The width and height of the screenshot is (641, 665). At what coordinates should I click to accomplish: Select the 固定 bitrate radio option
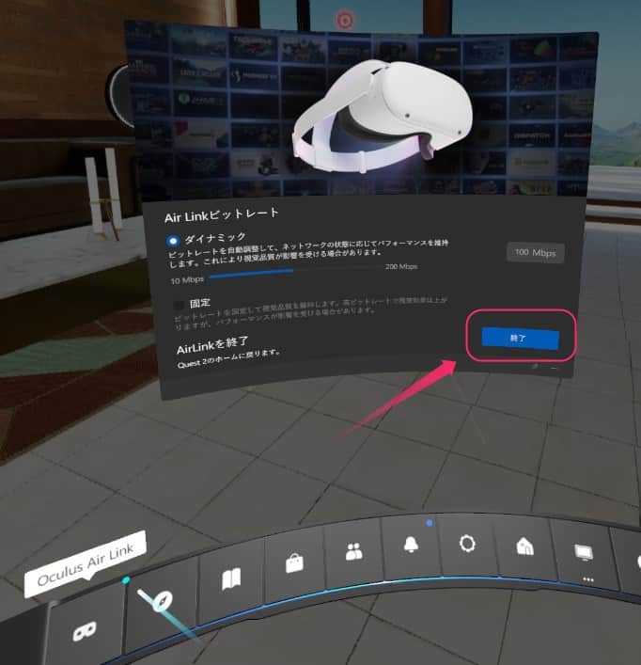179,305
